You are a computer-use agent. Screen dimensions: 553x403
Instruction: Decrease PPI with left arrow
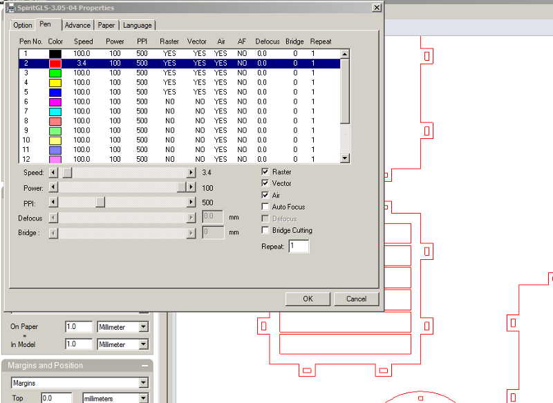pos(53,202)
